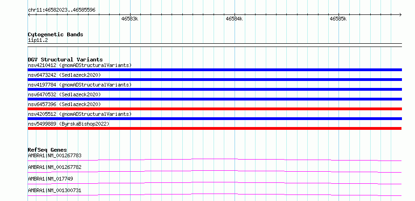Image resolution: width=415 pixels, height=201 pixels.
Task: Open variant nsv5499889 (ByrskaBishop2022) label
Action: tap(69, 124)
